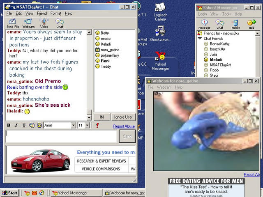Select Teddy in chat user list
The image size is (263, 197).
click(103, 66)
